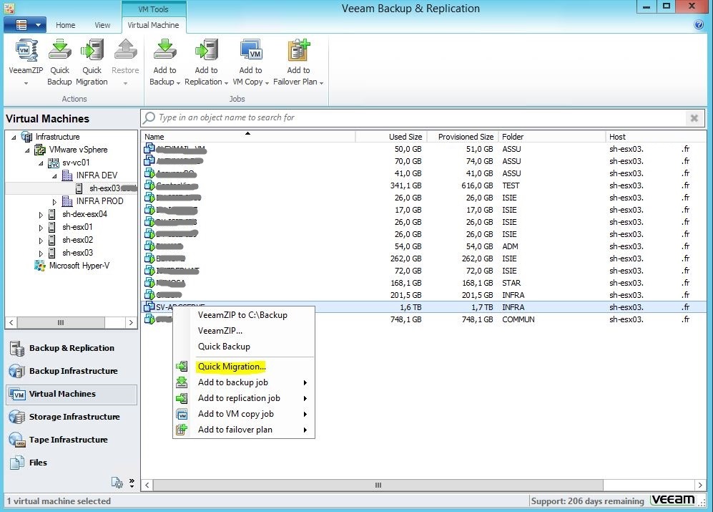Select the sv-vc01 vCenter server icon

coord(53,163)
